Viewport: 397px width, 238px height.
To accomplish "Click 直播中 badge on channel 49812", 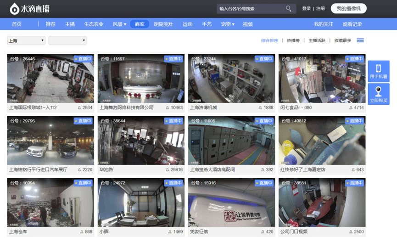I will coord(354,121).
